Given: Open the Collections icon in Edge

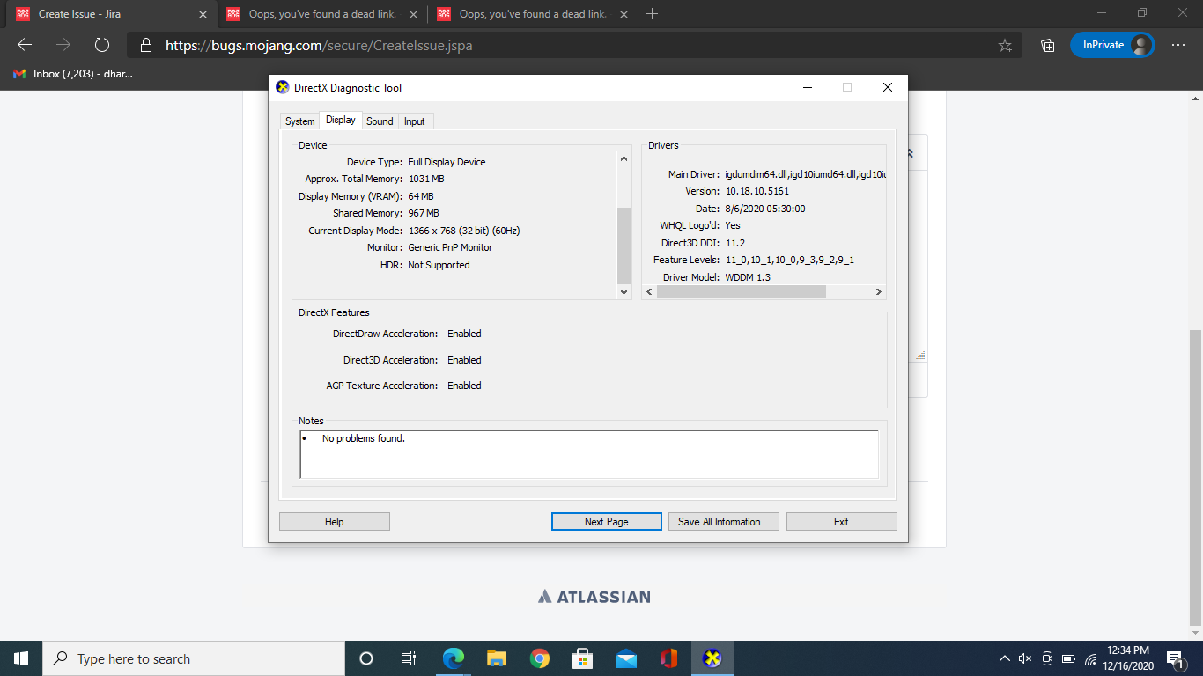Looking at the screenshot, I should [x=1048, y=45].
